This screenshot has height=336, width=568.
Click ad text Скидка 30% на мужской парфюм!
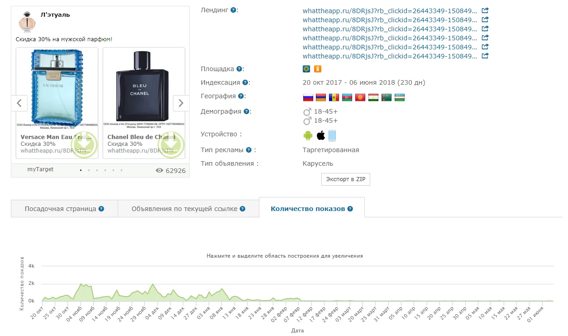click(x=64, y=39)
